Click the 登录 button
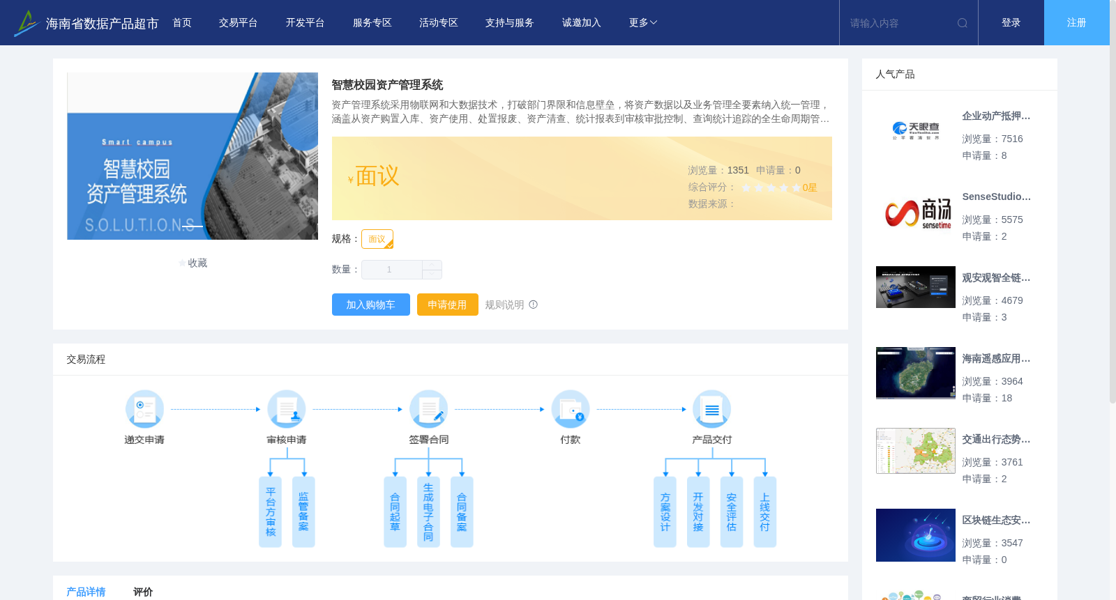The image size is (1116, 600). (1011, 23)
